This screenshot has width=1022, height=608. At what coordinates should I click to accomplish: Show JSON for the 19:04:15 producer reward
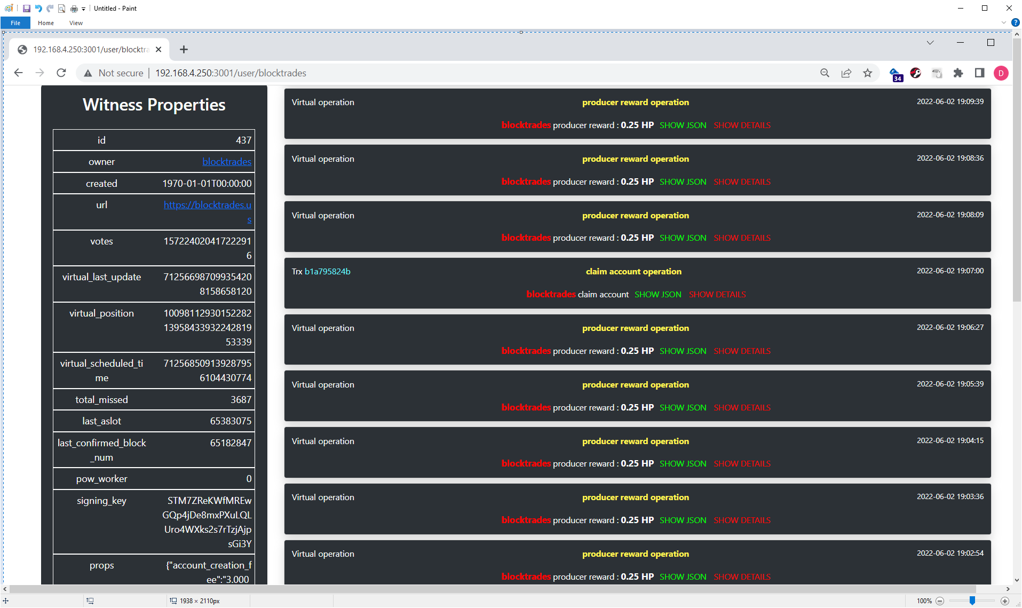683,464
